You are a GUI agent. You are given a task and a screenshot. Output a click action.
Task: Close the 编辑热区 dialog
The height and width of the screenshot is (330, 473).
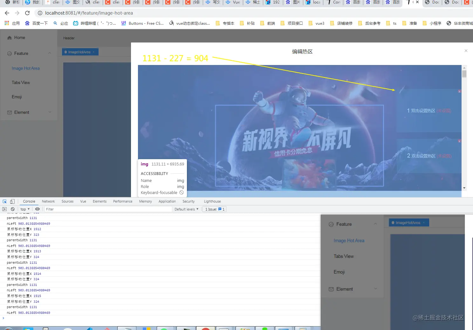466,51
